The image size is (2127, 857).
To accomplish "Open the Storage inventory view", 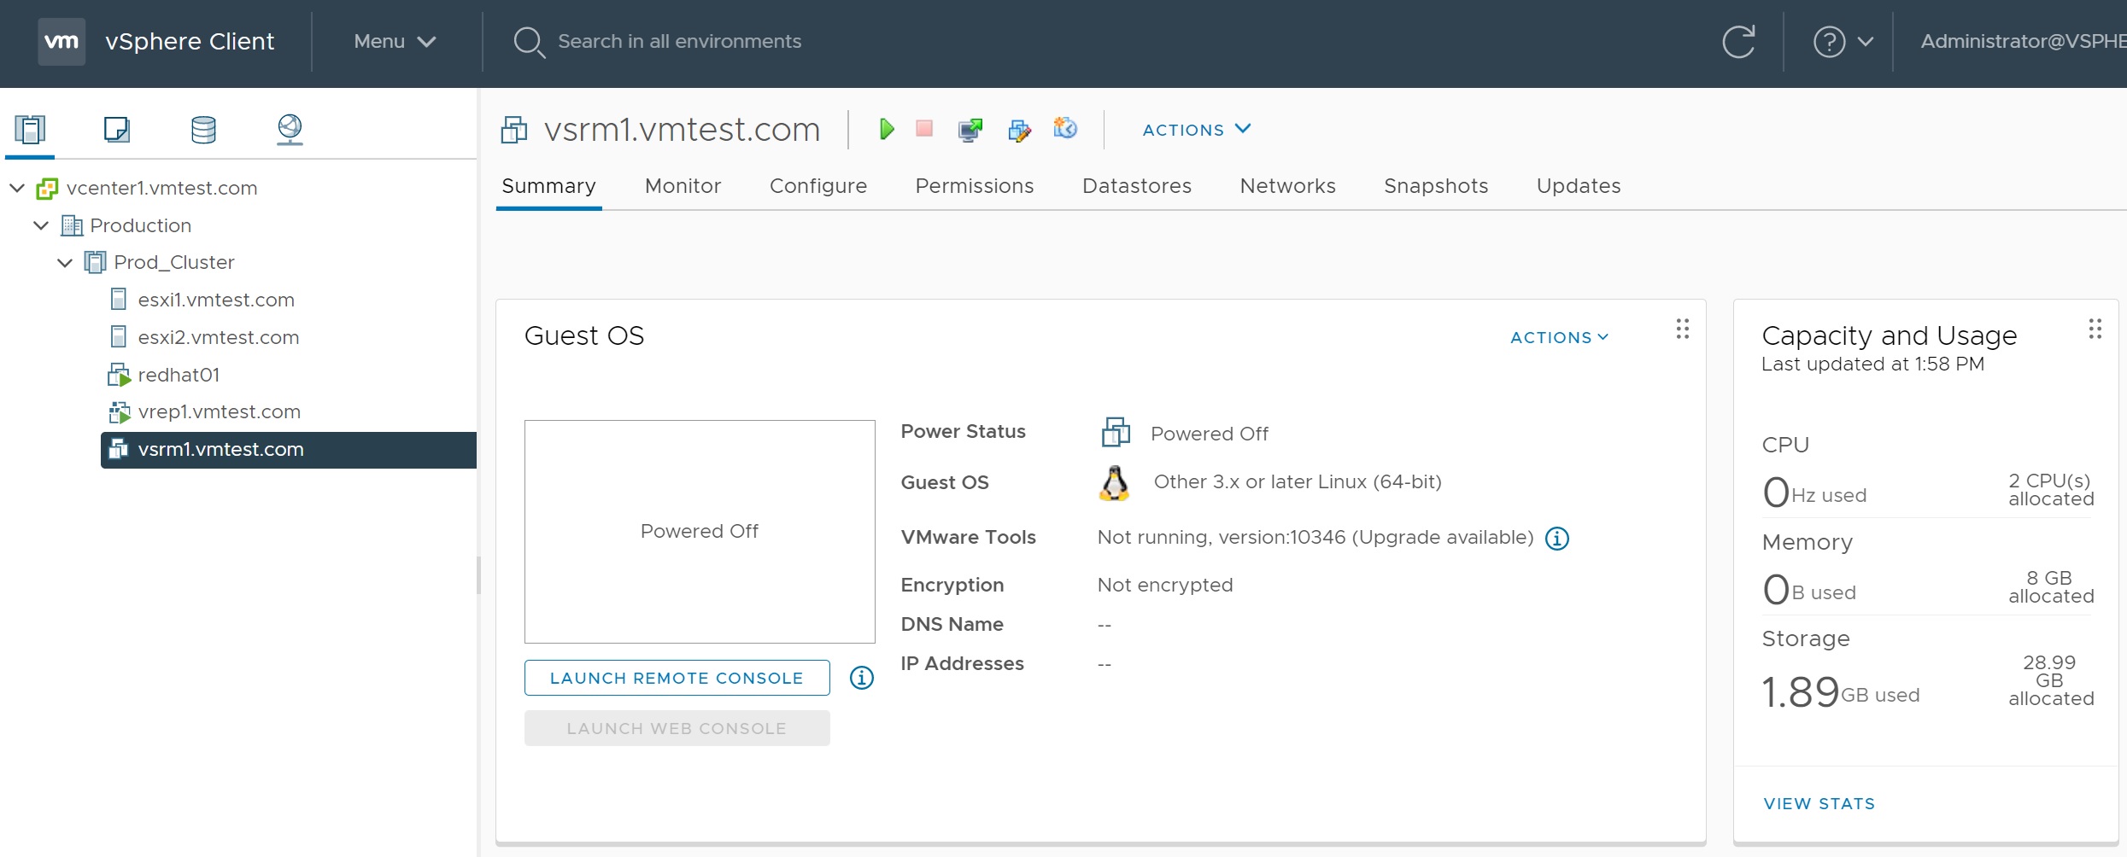I will pyautogui.click(x=203, y=130).
